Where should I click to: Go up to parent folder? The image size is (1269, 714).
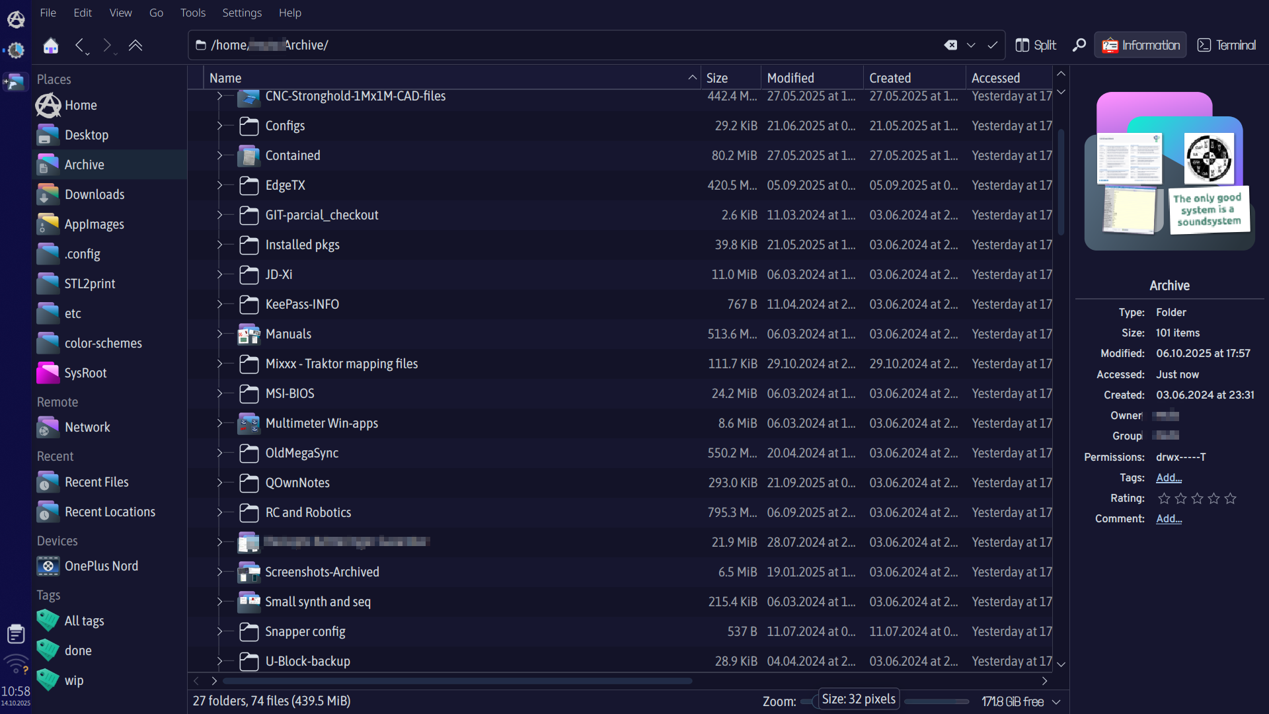(x=135, y=45)
